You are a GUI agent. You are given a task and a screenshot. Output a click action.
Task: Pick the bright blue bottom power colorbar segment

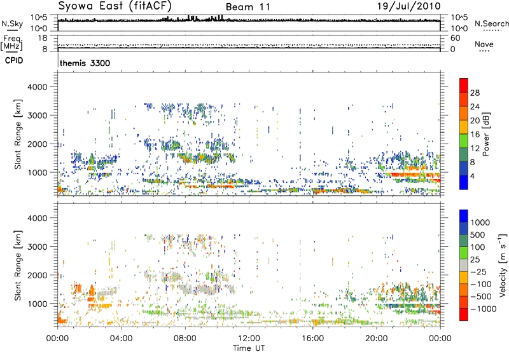point(464,182)
